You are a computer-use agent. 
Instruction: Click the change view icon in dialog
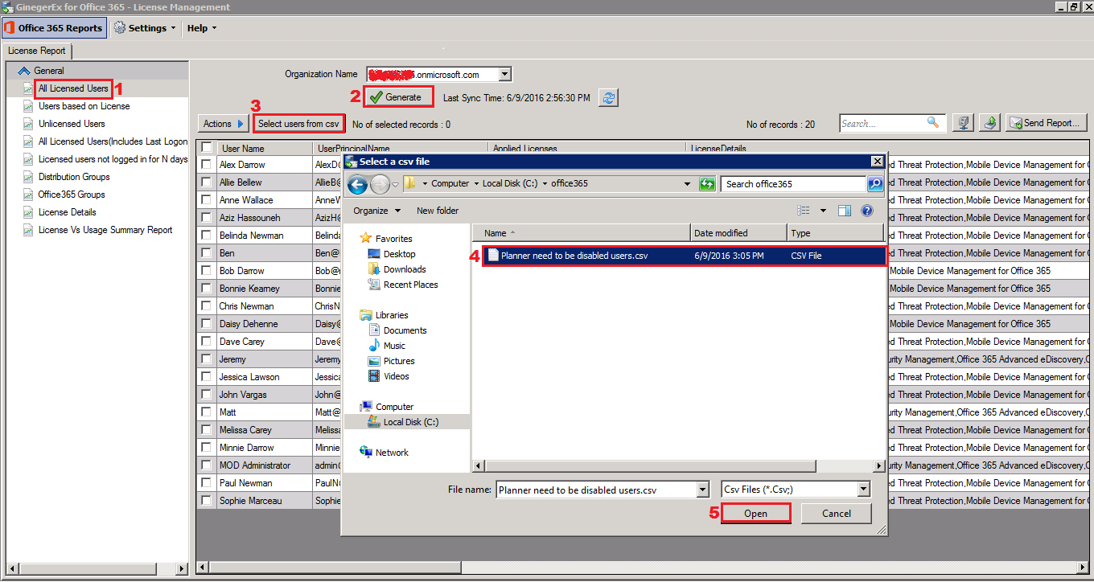(804, 211)
